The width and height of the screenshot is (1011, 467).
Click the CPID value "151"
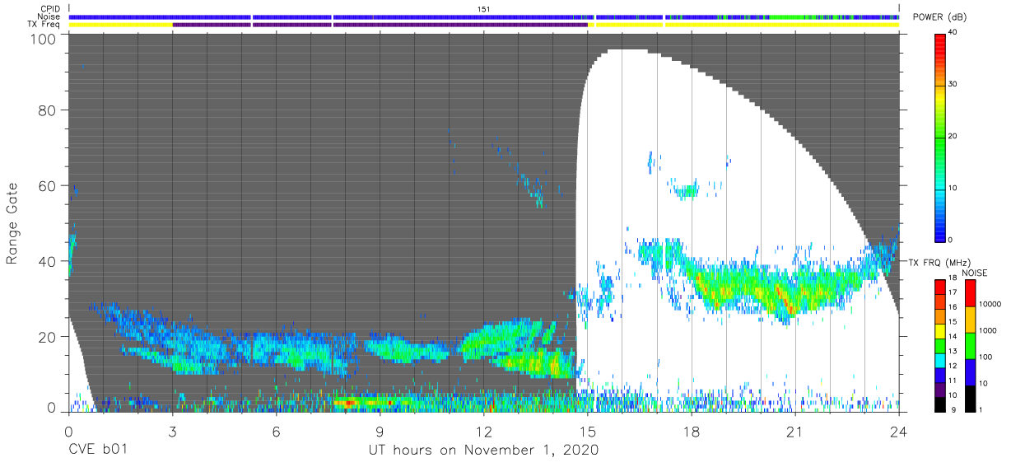(484, 9)
